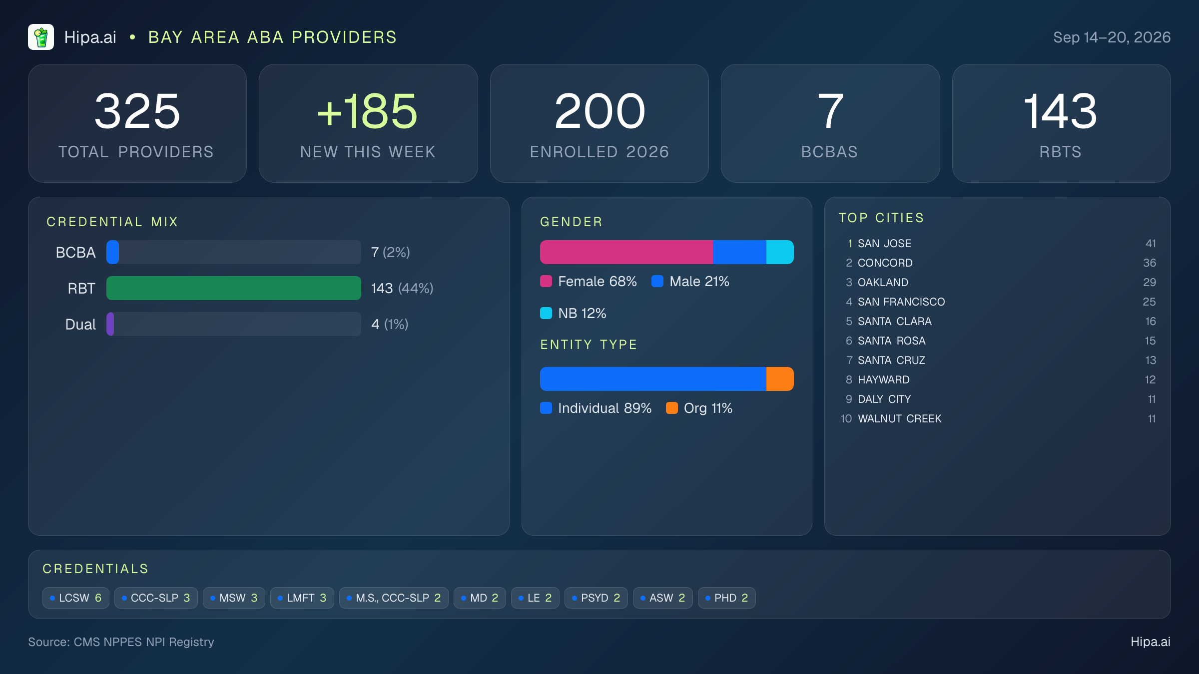Select the SAN JOSE city row
Screen dimensions: 1199x674
click(x=998, y=243)
